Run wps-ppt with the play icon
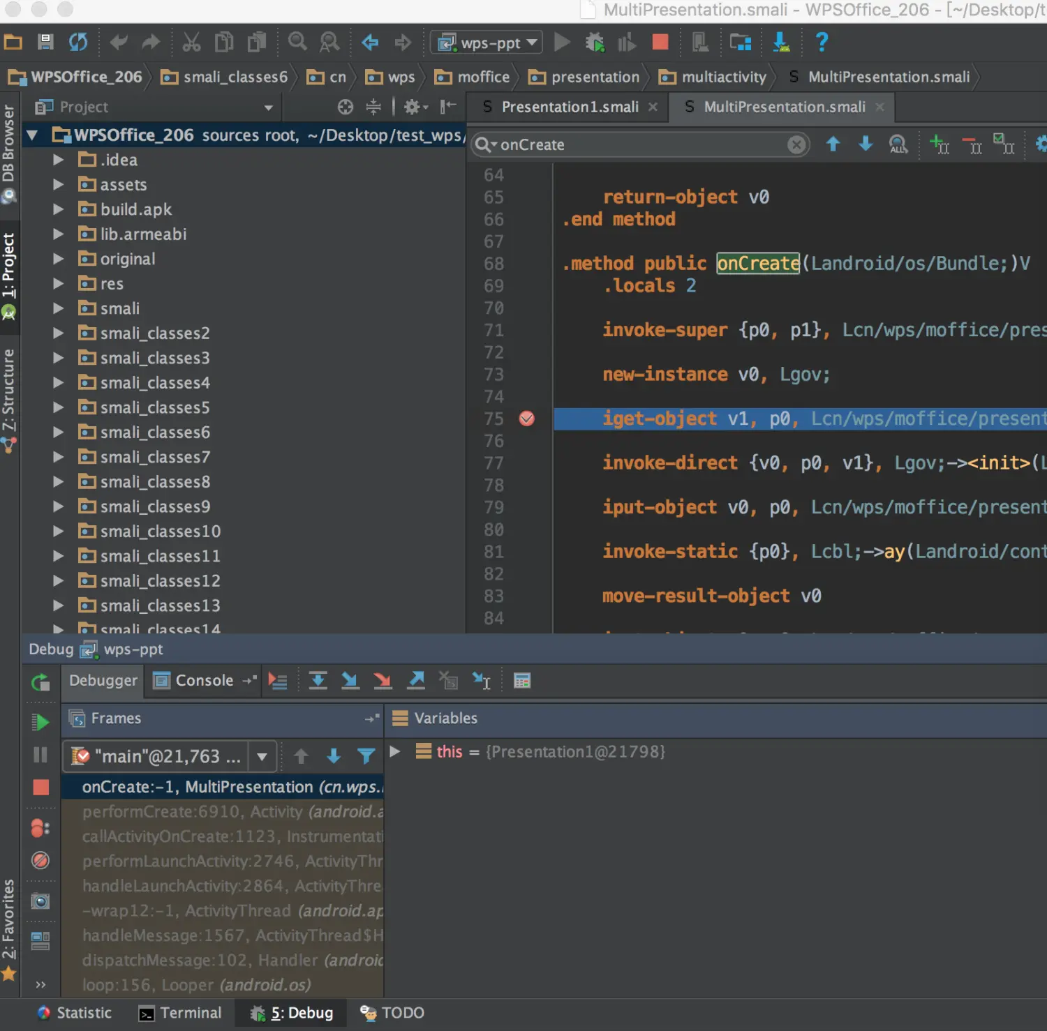1047x1031 pixels. [x=562, y=42]
